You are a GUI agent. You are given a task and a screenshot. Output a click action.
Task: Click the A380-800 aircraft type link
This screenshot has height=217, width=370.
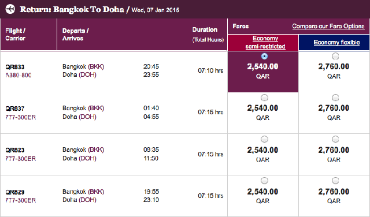pos(18,75)
